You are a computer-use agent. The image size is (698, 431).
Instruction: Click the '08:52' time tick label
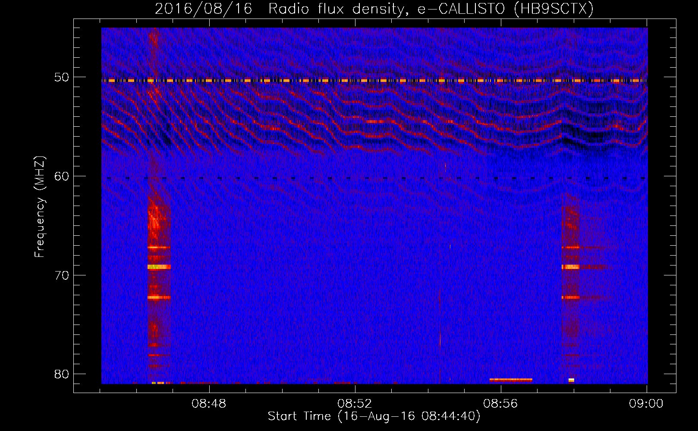(355, 404)
